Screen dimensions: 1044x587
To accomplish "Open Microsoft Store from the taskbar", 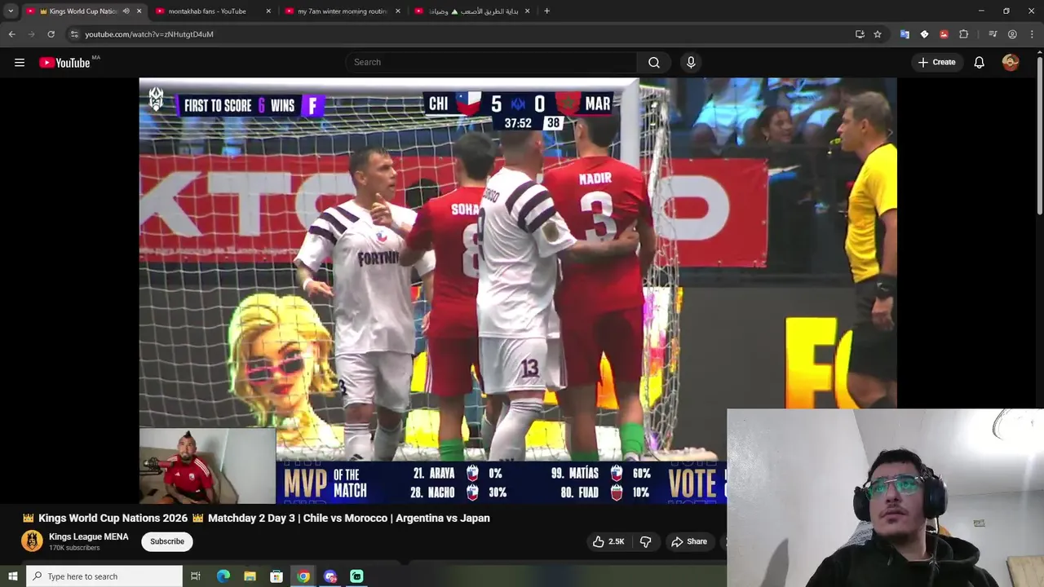I will [276, 576].
